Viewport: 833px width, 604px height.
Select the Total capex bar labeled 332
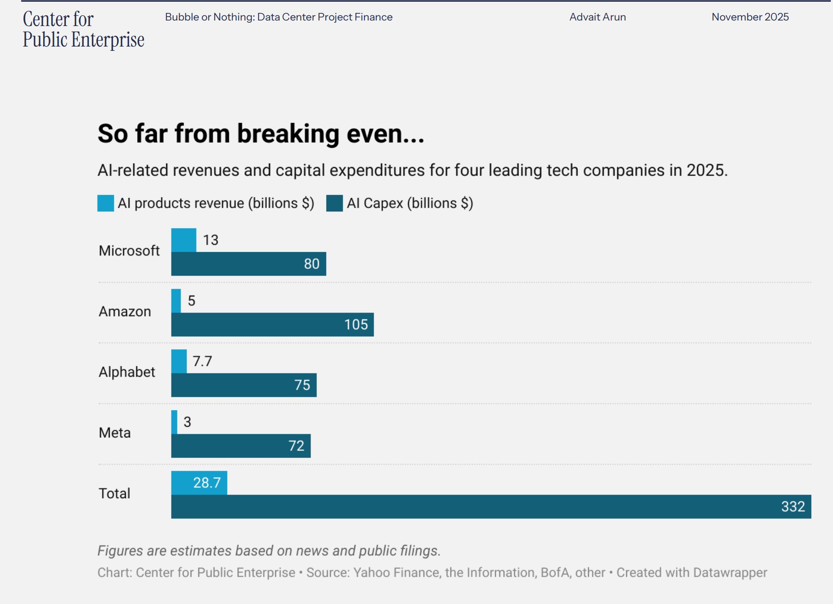coord(491,507)
